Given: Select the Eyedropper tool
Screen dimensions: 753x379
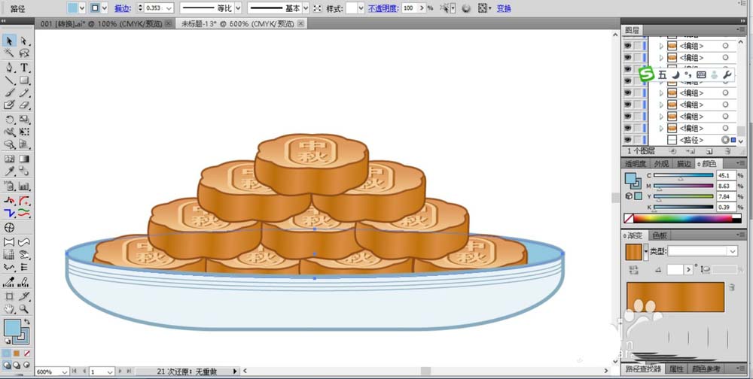Looking at the screenshot, I should (9, 171).
